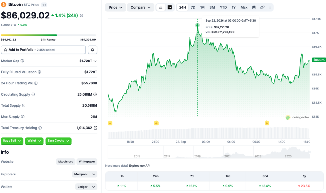The height and width of the screenshot is (193, 326).
Task: Open Circulating Supply label info icon
Action: (33, 94)
